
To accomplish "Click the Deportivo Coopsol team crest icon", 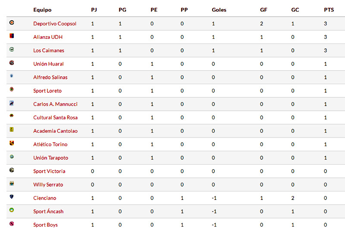I will 12,22.
